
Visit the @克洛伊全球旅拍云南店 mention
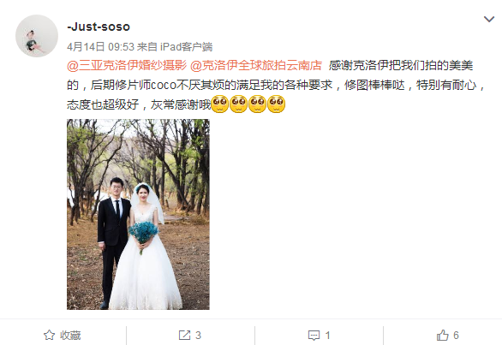(256, 65)
